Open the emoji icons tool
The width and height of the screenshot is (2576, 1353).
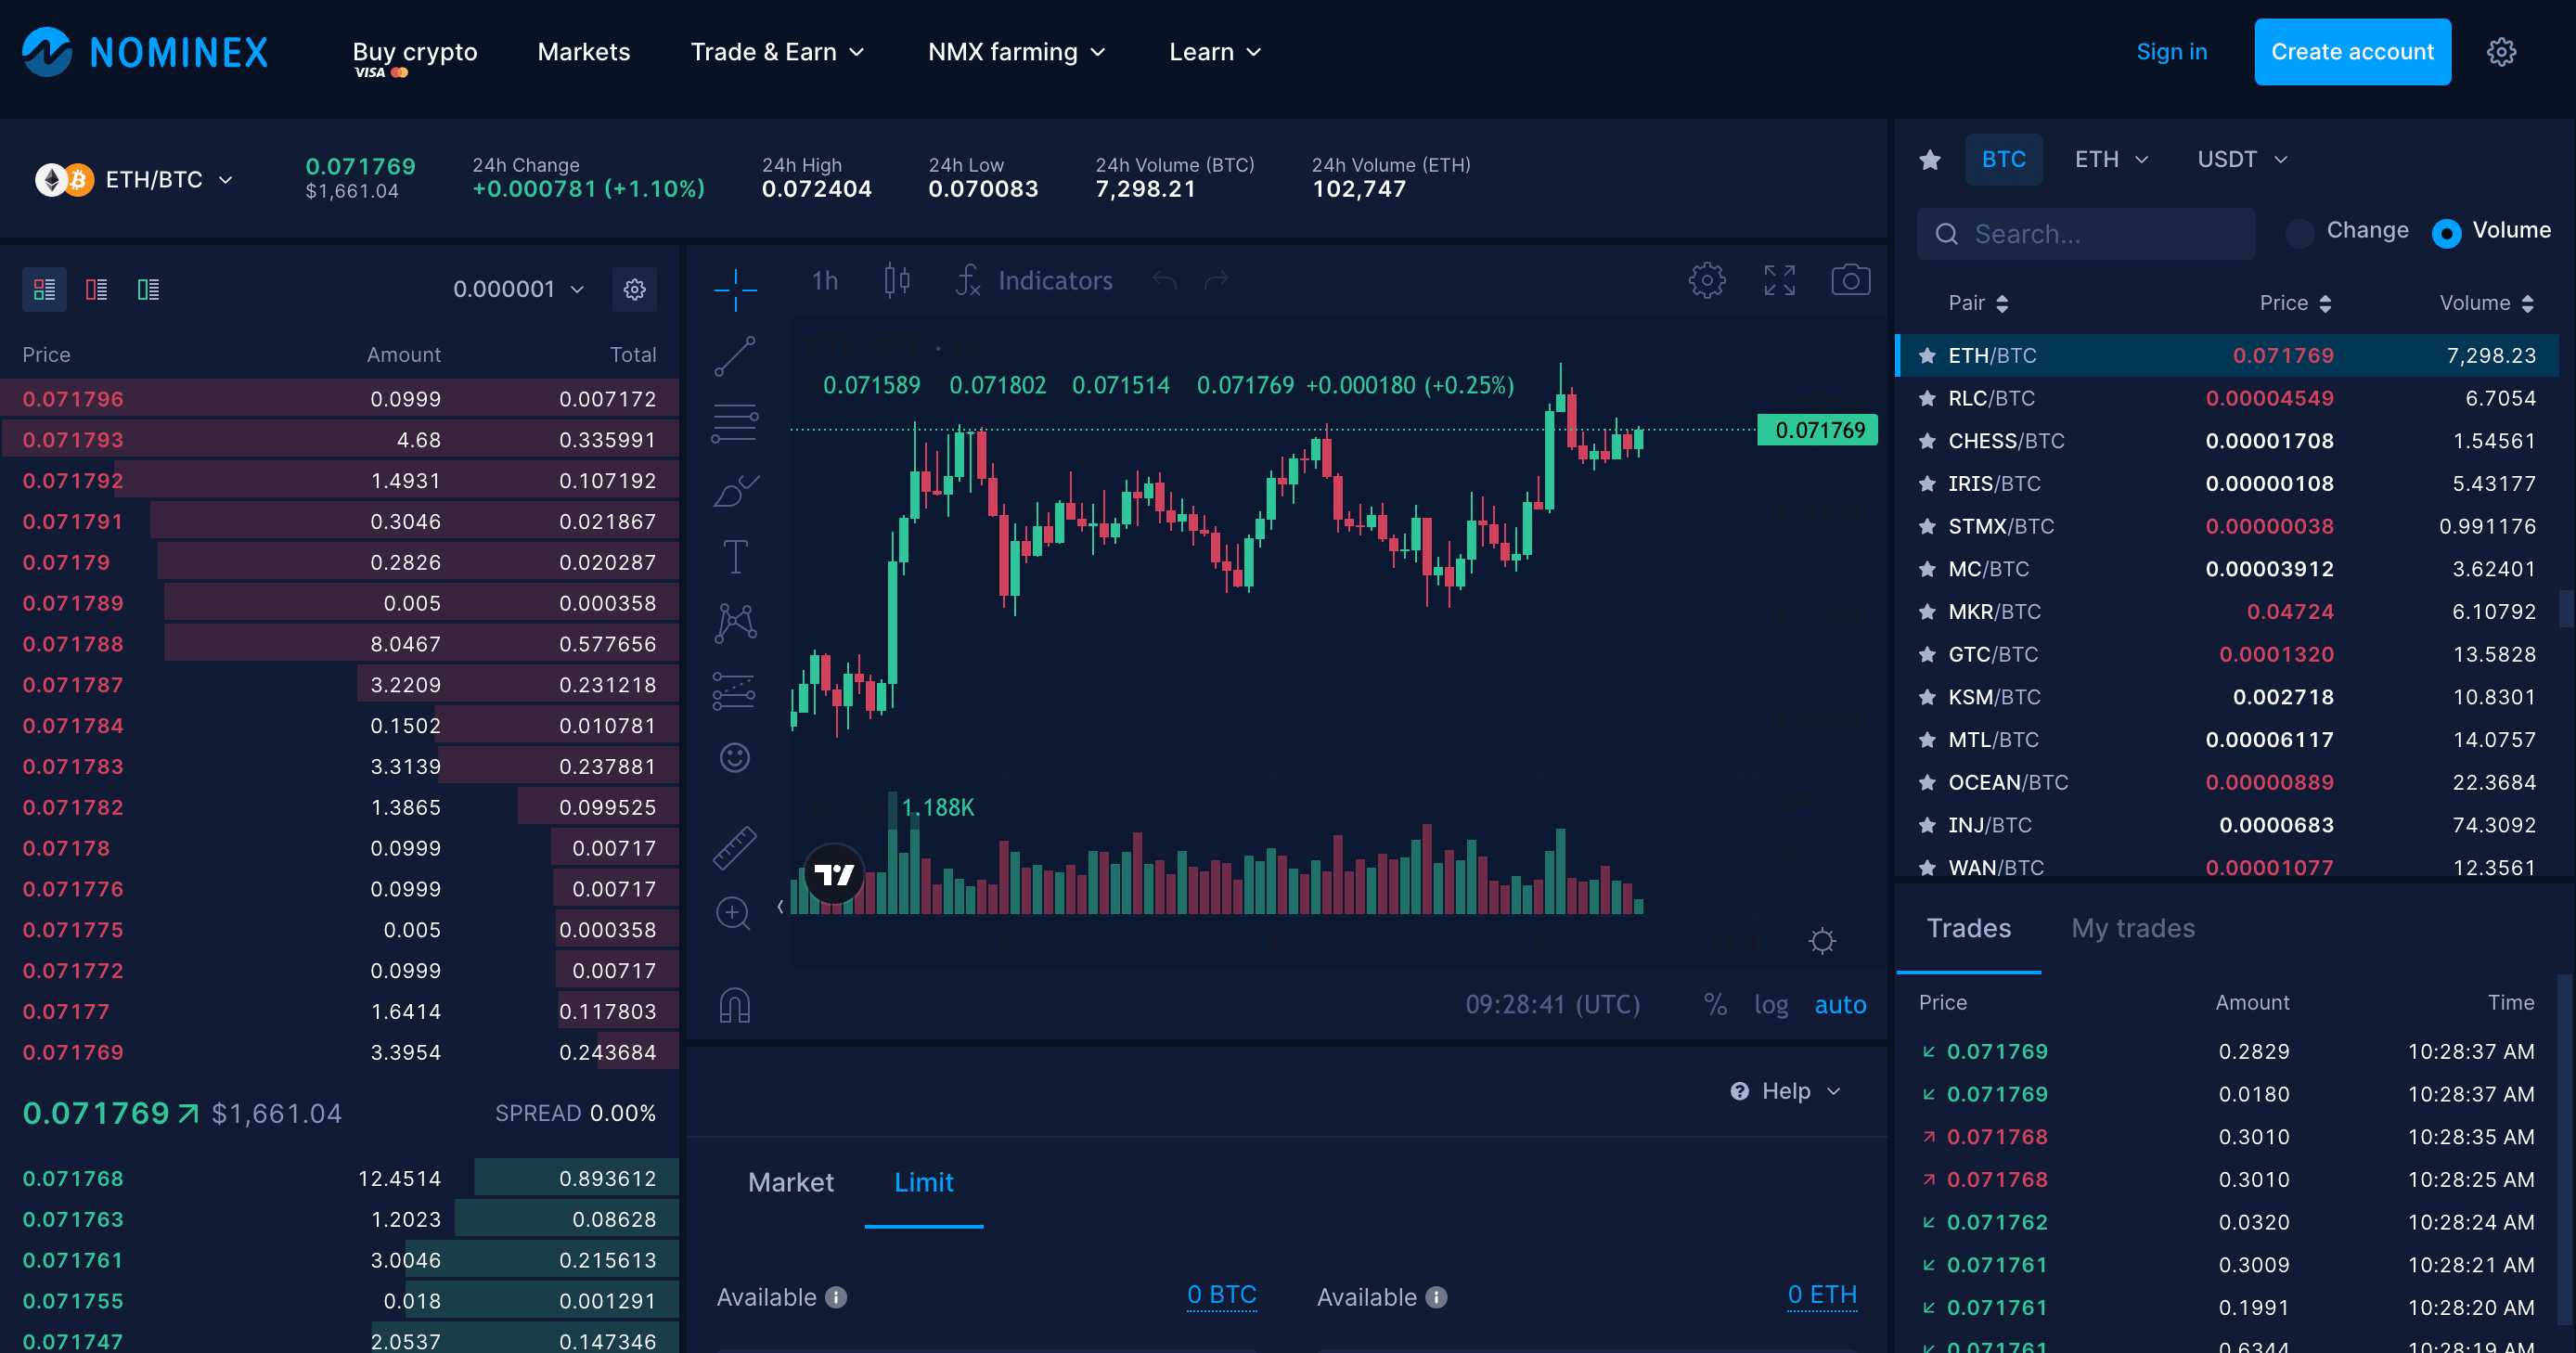(x=735, y=757)
